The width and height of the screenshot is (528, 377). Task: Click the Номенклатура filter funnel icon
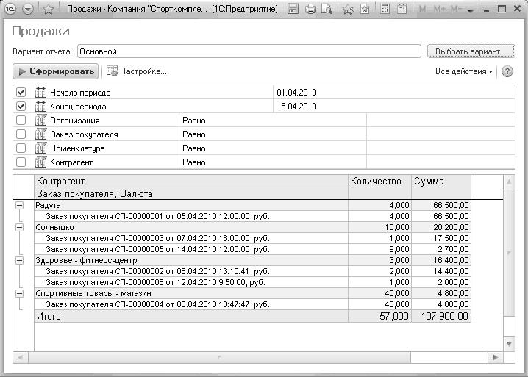click(x=40, y=148)
